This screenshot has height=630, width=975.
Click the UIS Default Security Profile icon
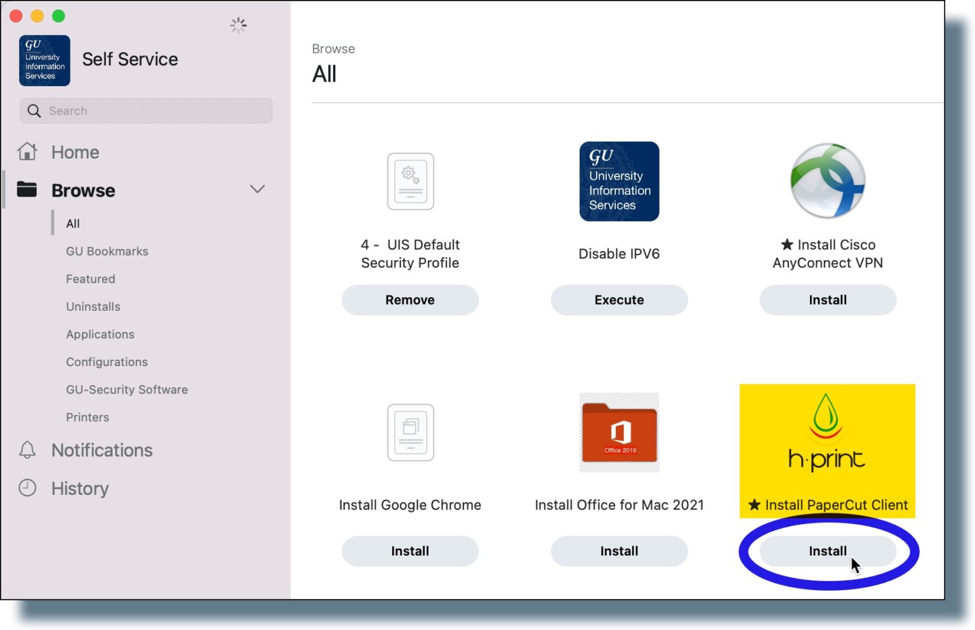tap(410, 181)
